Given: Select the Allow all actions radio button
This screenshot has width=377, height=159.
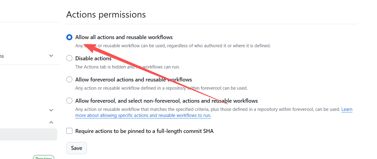Looking at the screenshot, I should point(69,37).
